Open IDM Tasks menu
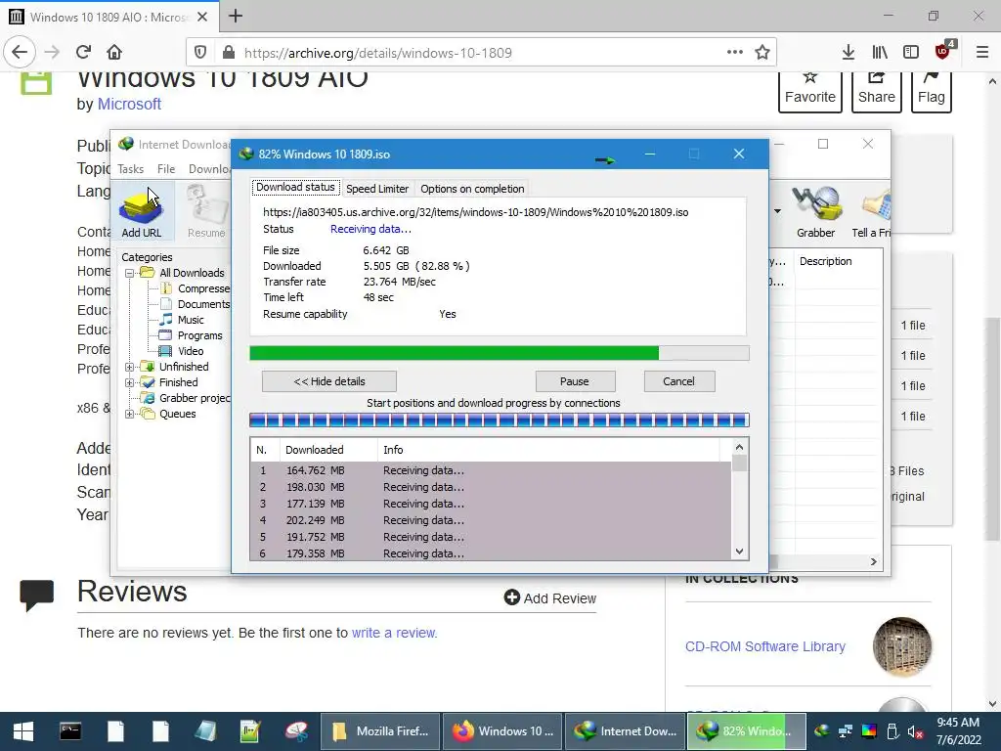Viewport: 1001px width, 751px height. [130, 168]
